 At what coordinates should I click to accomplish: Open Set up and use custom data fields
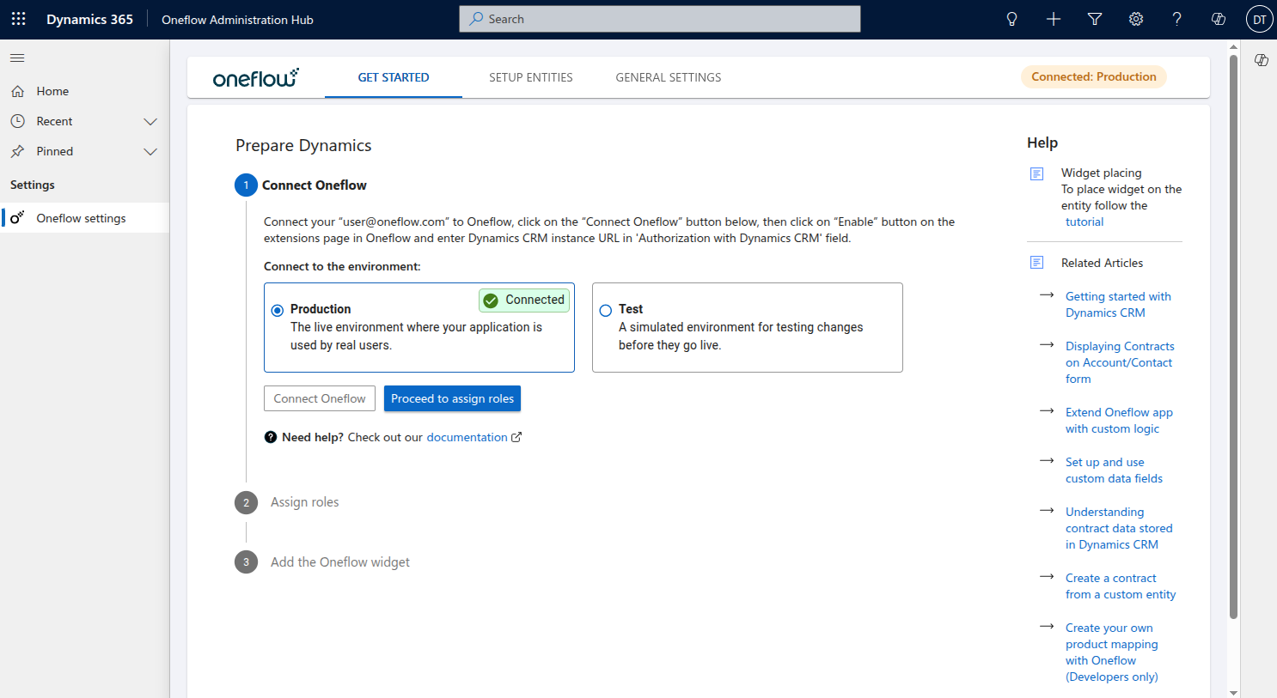click(1114, 470)
